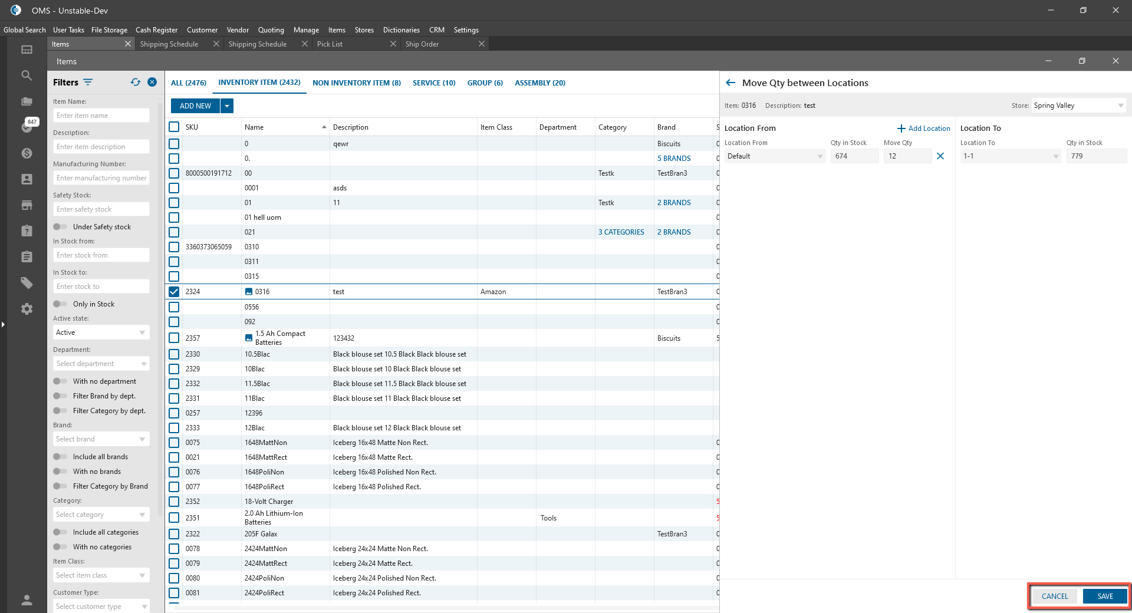This screenshot has height=613, width=1132.
Task: Enable the Under Safety stock toggle
Action: [x=60, y=227]
